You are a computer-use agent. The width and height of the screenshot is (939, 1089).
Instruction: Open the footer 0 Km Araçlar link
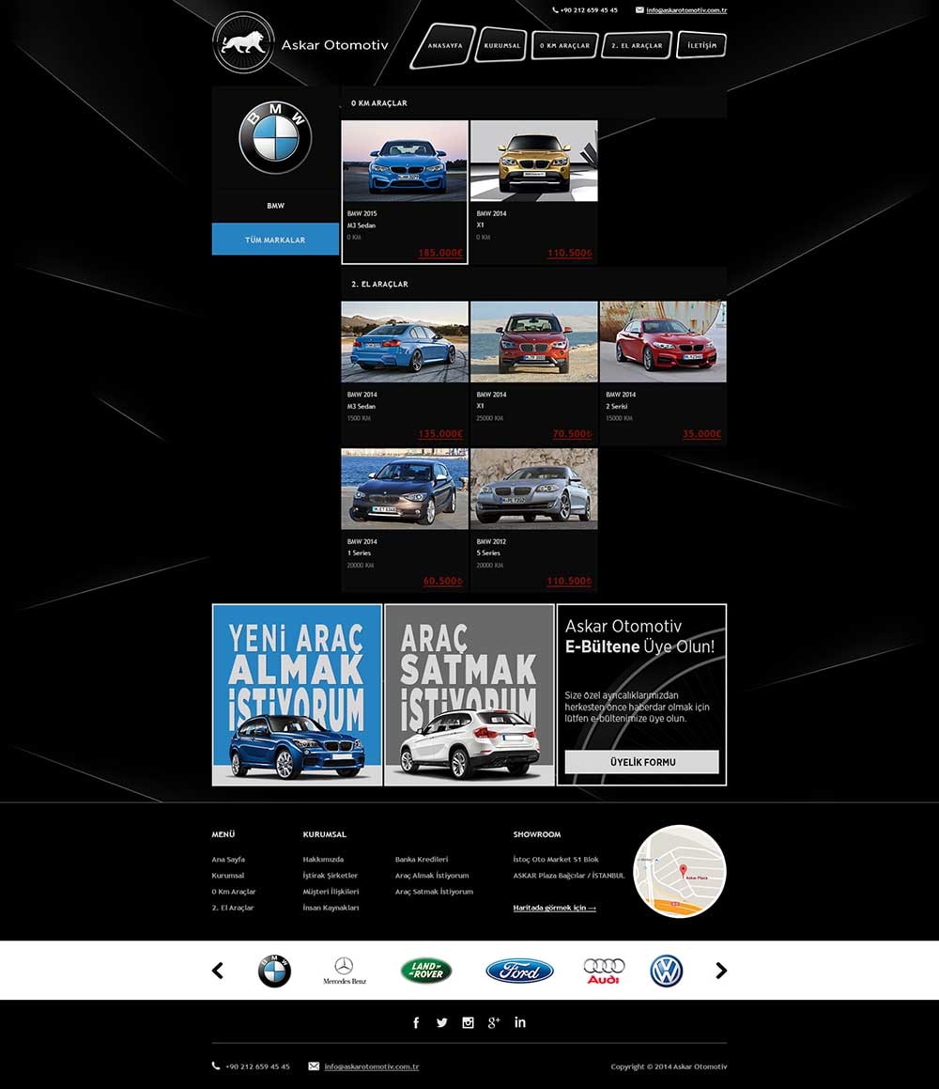pyautogui.click(x=234, y=891)
